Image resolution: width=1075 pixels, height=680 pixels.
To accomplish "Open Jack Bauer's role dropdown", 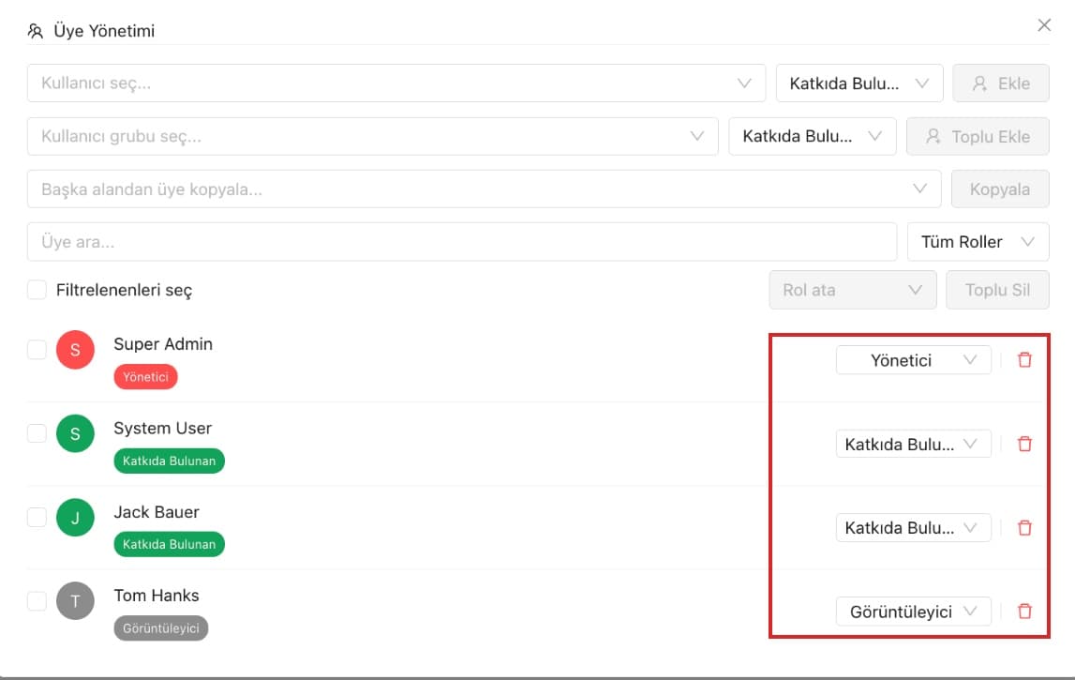I will 914,528.
